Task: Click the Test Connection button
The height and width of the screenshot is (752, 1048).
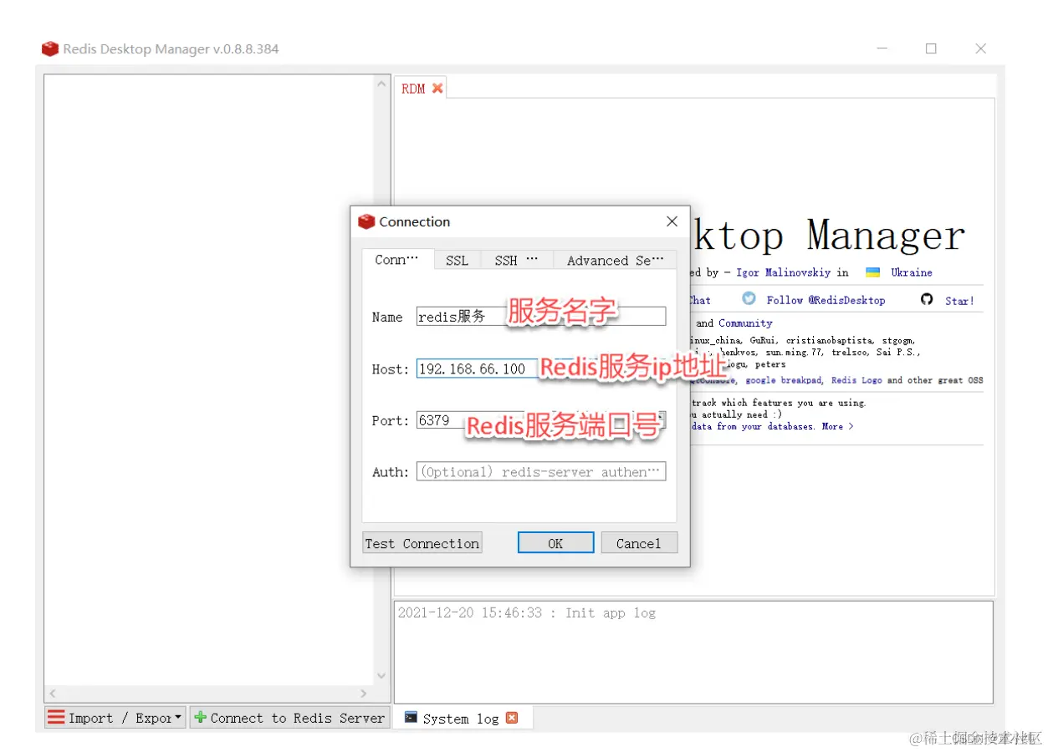Action: (422, 543)
